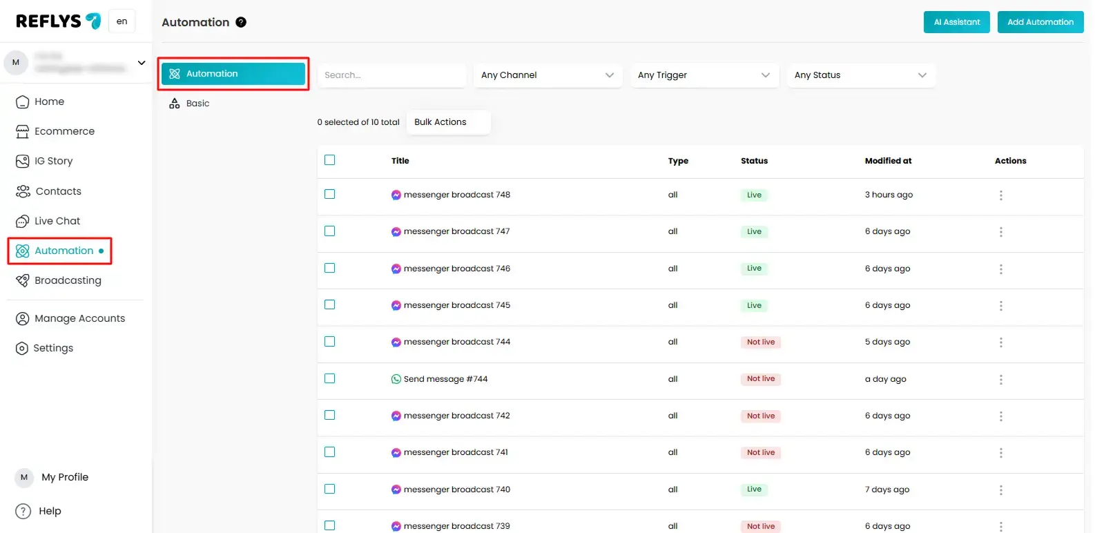
Task: Open the IG Story section
Action: coord(53,161)
